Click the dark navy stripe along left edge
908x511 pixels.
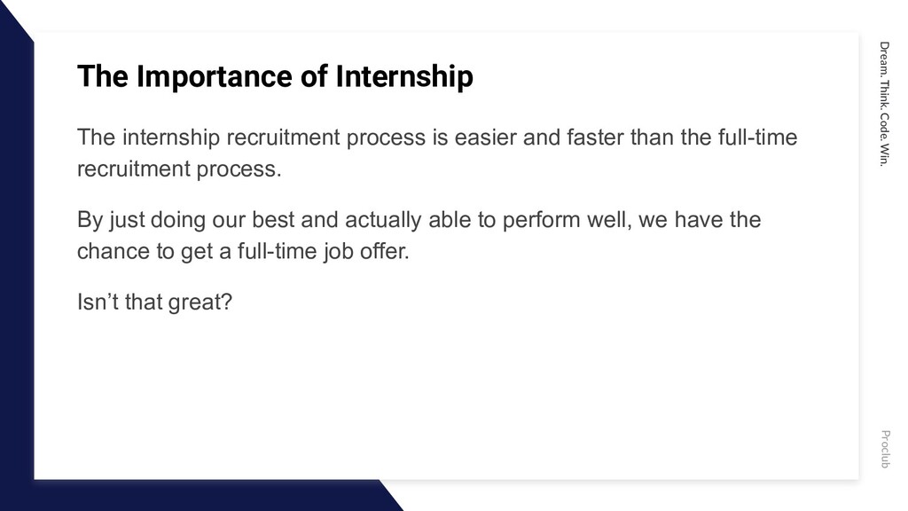point(16,261)
